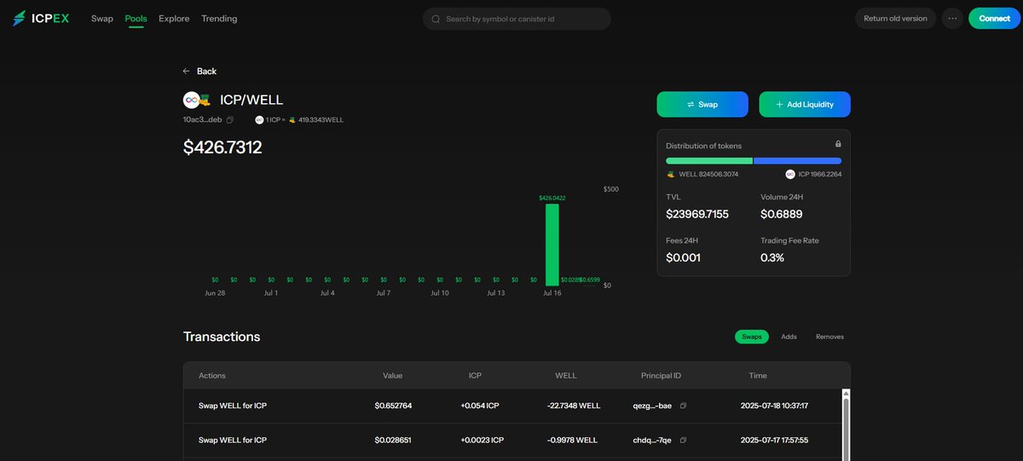Click the -22.7348 WELL cell
This screenshot has height=461, width=1023.
tap(574, 406)
